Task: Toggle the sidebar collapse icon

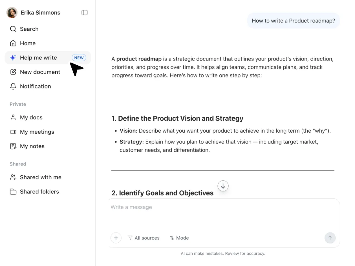Action: click(x=84, y=13)
